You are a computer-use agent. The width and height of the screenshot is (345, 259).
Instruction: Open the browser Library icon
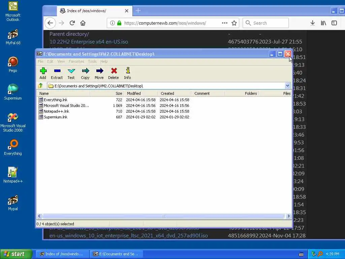[323, 23]
